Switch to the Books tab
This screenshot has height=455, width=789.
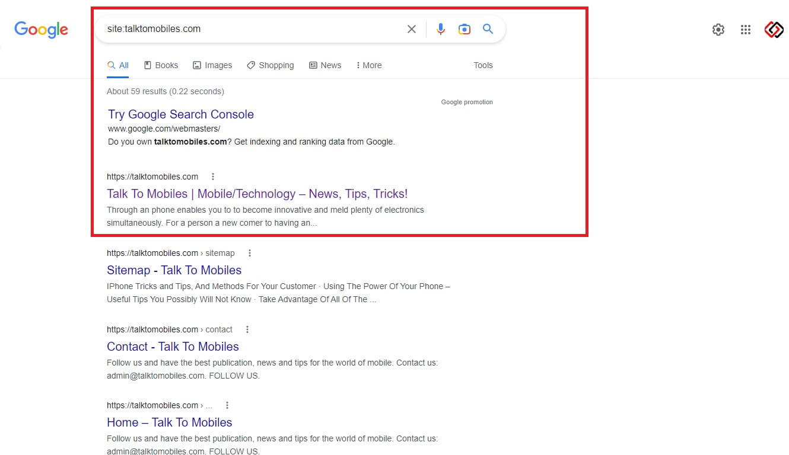161,65
